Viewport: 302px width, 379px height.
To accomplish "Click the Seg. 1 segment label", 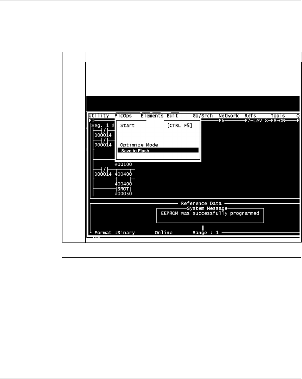I will [x=100, y=126].
